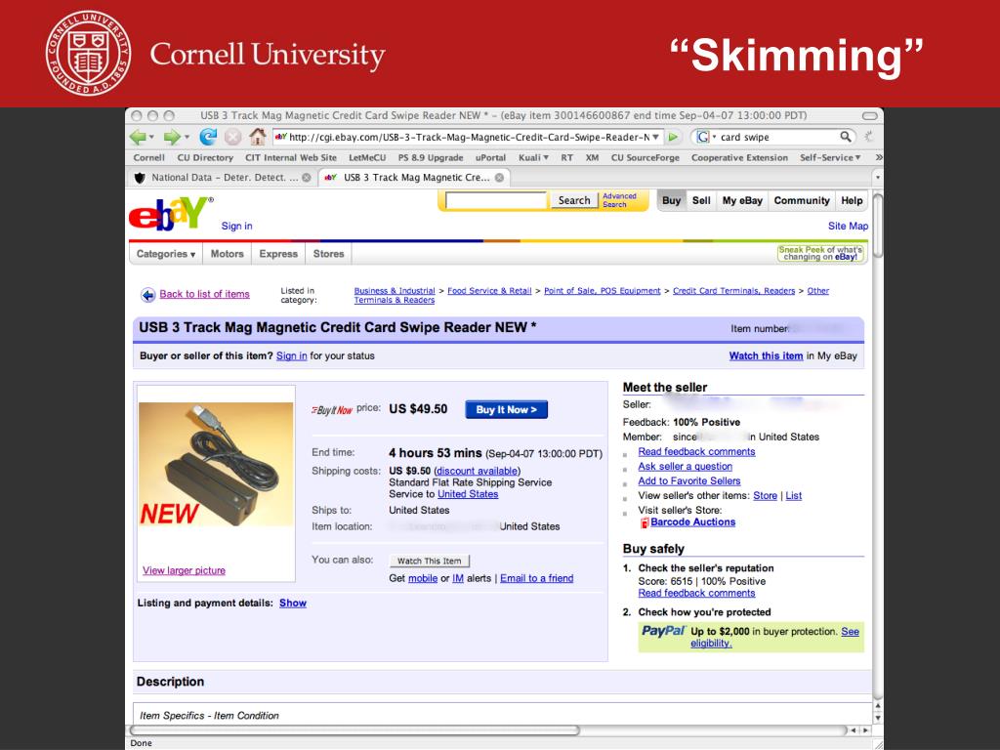Click the horizontal scrollbar at the page bottom
Image resolution: width=1000 pixels, height=750 pixels.
(x=354, y=730)
